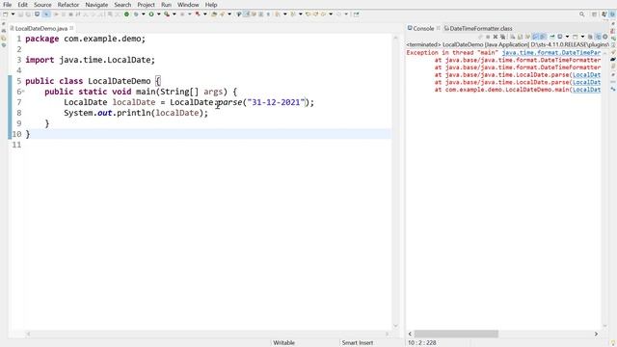Open the New wizard toolbar icon

(x=5, y=14)
